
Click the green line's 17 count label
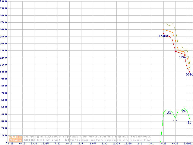pos(175,121)
